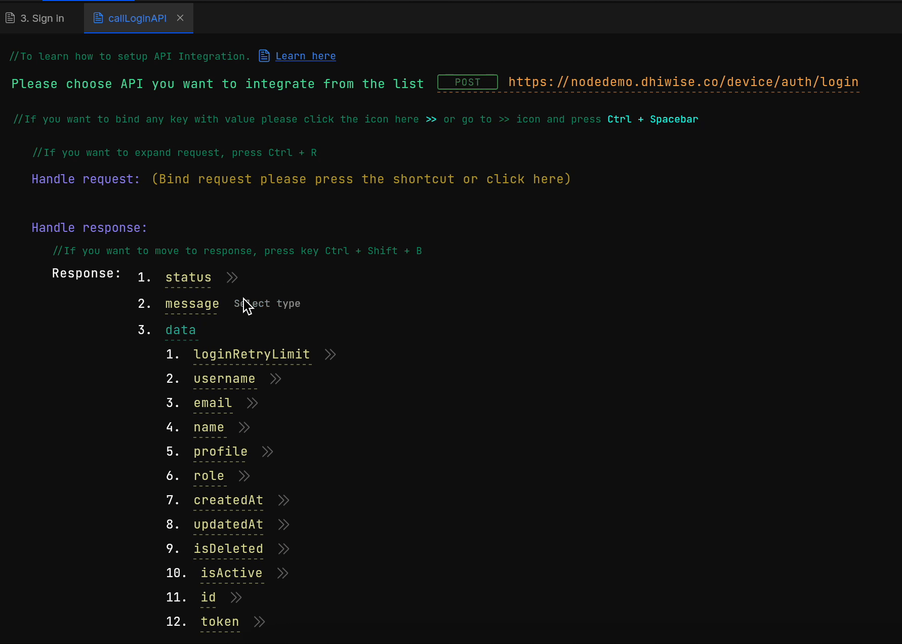
Task: Switch to the 3. Sign in tab
Action: [x=42, y=18]
